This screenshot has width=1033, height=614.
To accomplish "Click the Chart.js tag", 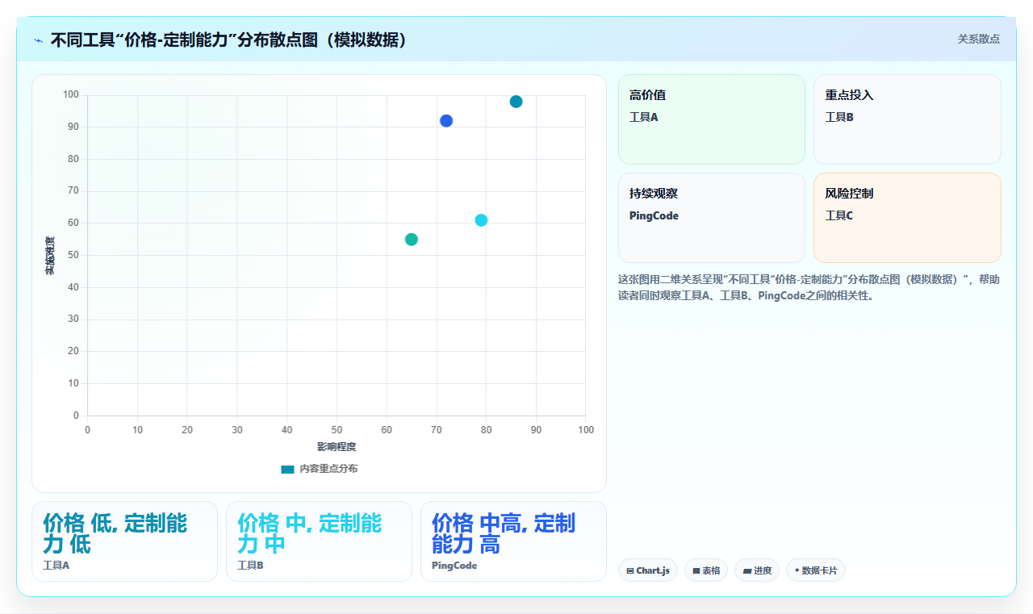I will point(648,570).
